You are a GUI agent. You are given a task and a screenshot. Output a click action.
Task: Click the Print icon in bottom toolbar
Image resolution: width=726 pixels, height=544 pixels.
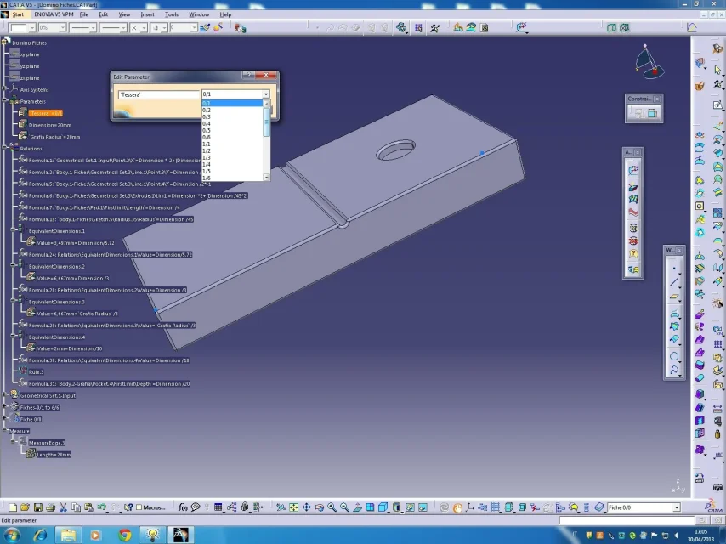[x=50, y=507]
